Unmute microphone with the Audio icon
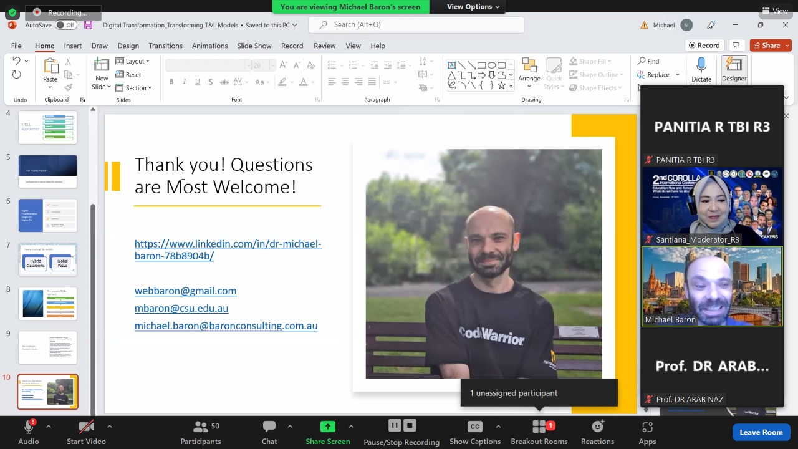 point(28,427)
